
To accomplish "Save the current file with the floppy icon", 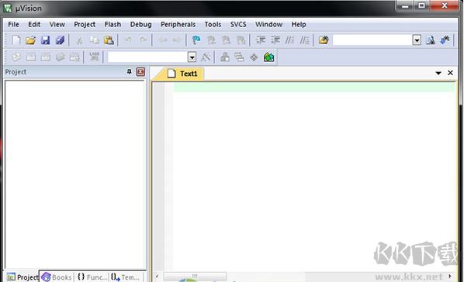I will (x=45, y=40).
